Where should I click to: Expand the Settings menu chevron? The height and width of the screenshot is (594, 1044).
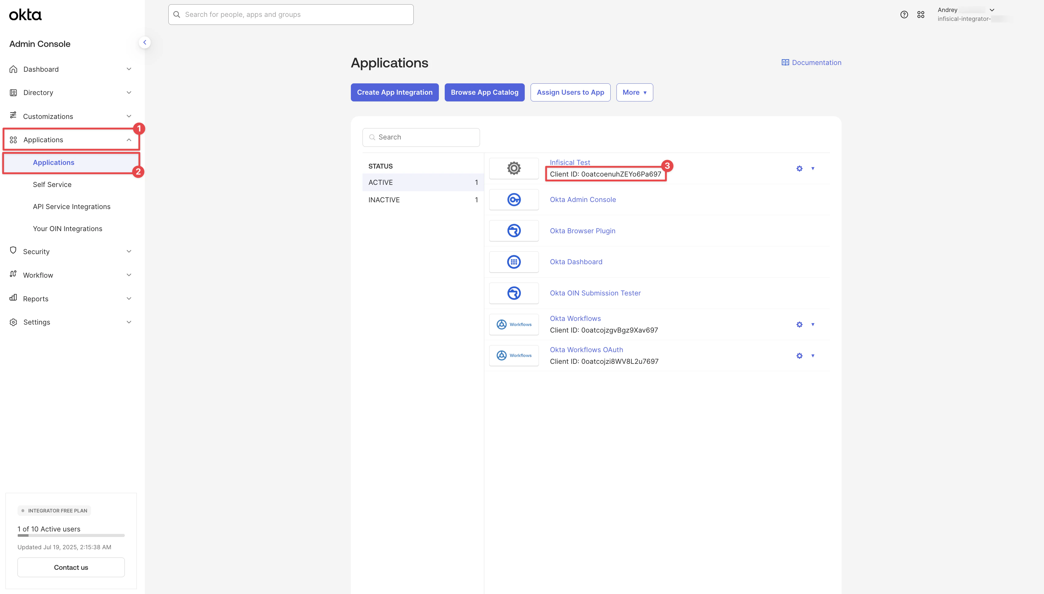point(129,322)
